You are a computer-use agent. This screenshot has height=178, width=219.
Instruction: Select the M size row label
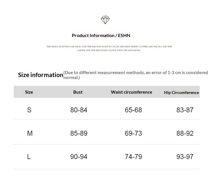30,133
